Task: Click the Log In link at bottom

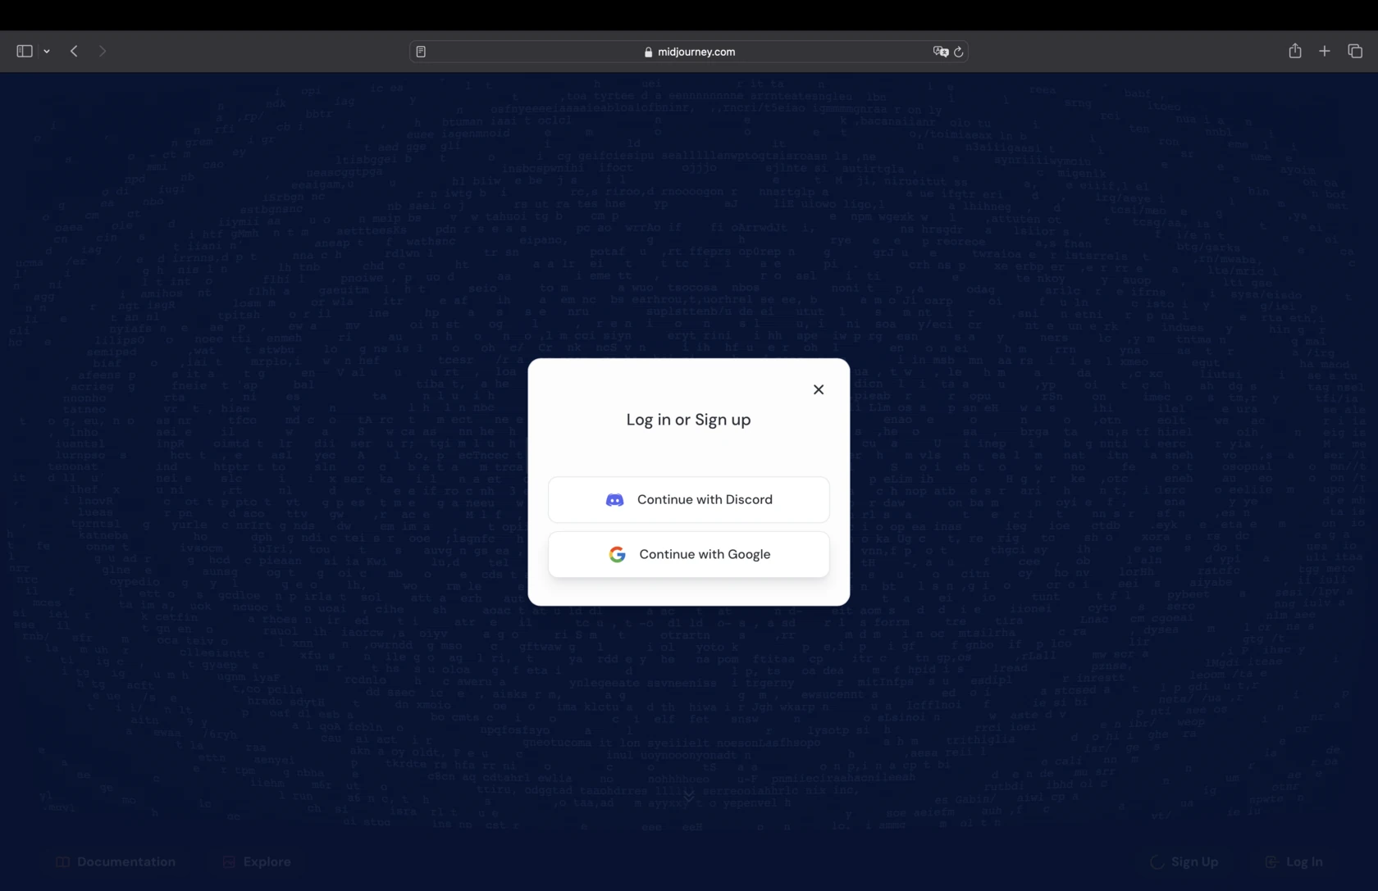Action: click(1294, 861)
